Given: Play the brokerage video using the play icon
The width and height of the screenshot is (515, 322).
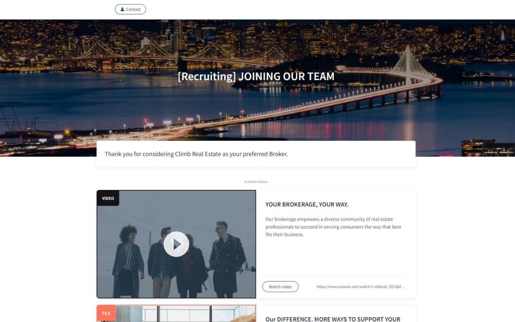Looking at the screenshot, I should click(176, 244).
